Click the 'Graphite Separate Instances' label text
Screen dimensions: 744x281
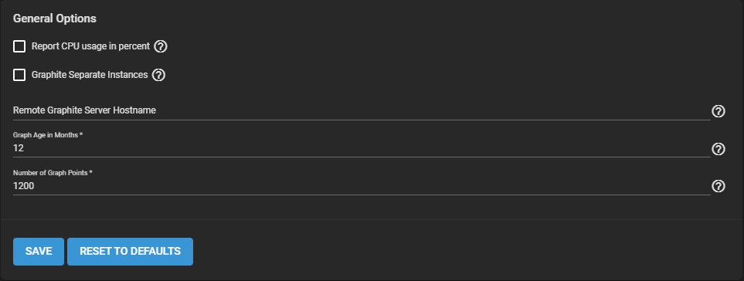[x=90, y=75]
